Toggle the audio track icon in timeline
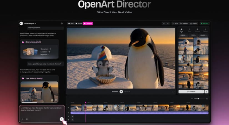 68,113
